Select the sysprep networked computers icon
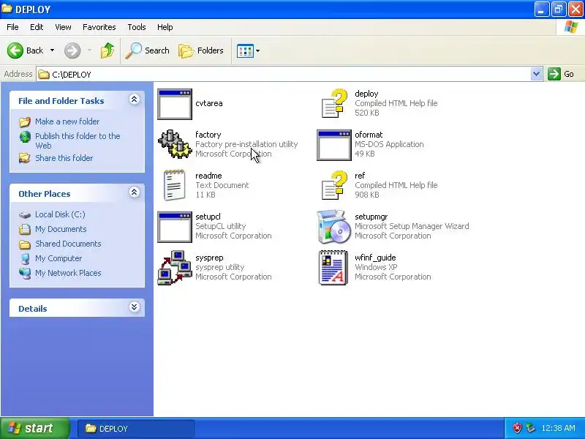Viewport: 585px width, 439px height. pos(175,268)
